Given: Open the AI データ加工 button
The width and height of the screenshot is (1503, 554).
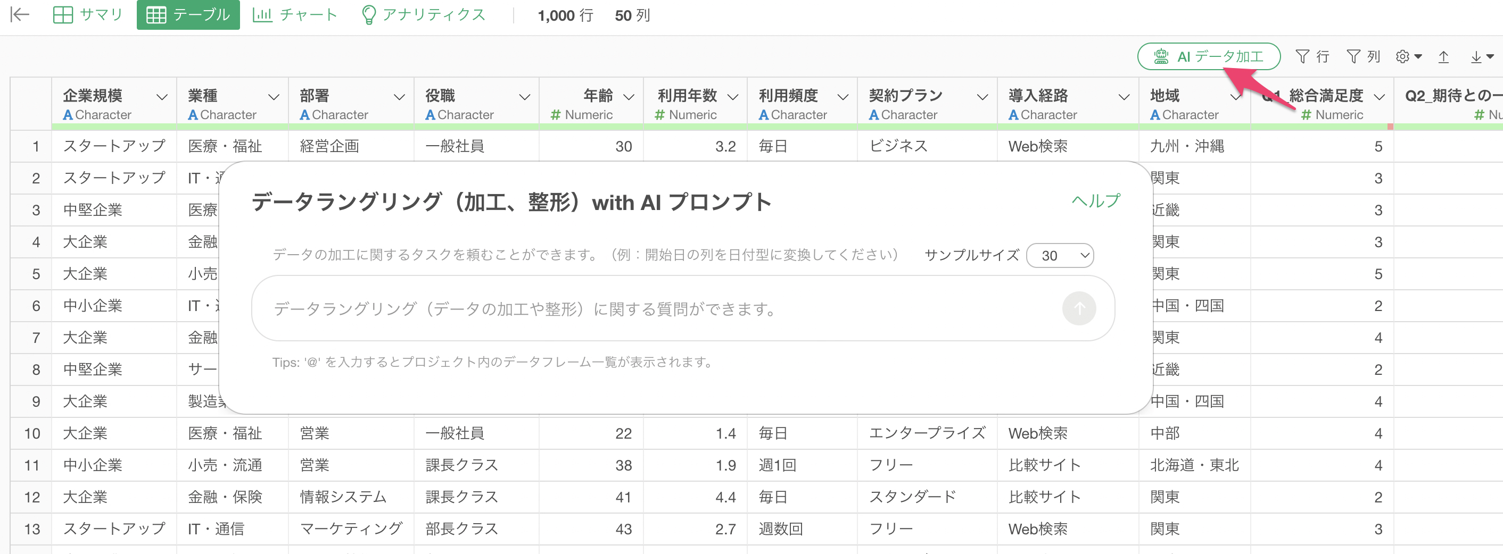Looking at the screenshot, I should (x=1208, y=56).
